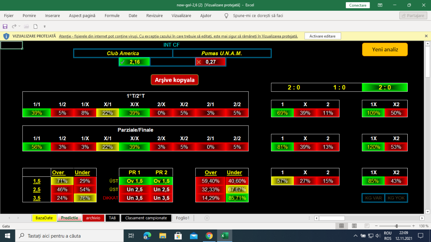This screenshot has width=431, height=242.
Task: Click Activare editare in the warning bar
Action: tap(323, 36)
